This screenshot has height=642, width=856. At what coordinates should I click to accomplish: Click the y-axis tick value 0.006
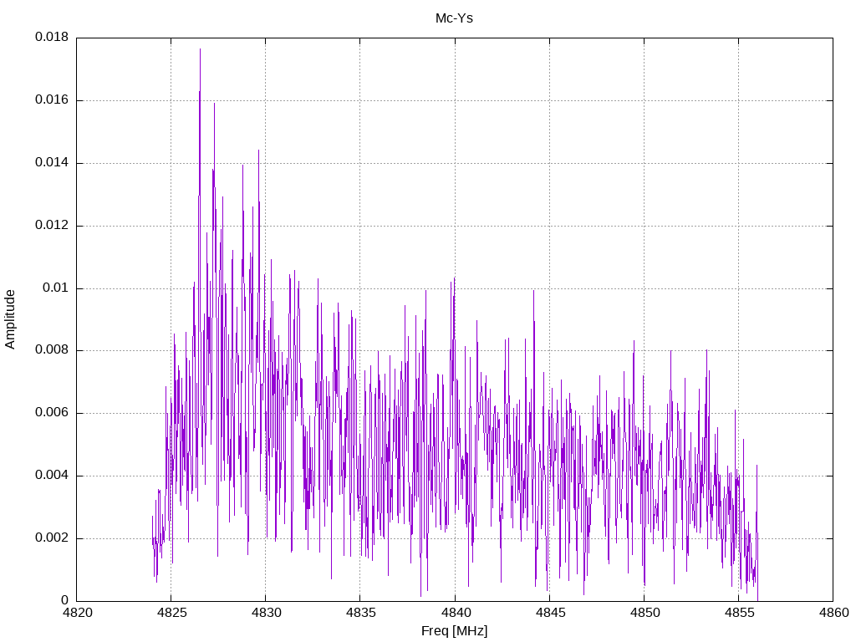(52, 413)
